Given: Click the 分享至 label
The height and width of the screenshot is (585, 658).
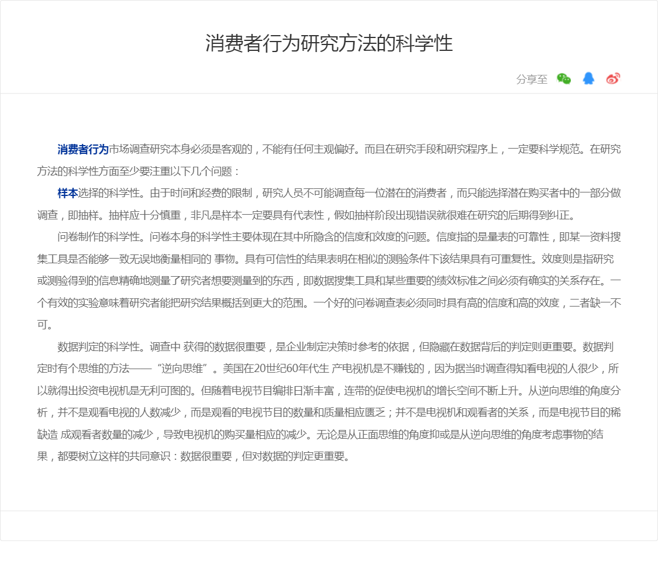Looking at the screenshot, I should 532,80.
